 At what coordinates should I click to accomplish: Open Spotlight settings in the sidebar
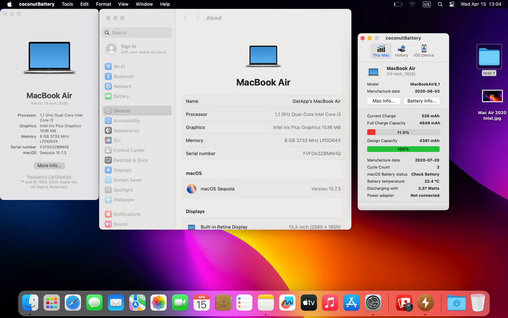(137, 190)
